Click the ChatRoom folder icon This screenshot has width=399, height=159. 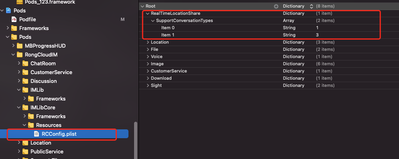(25, 64)
